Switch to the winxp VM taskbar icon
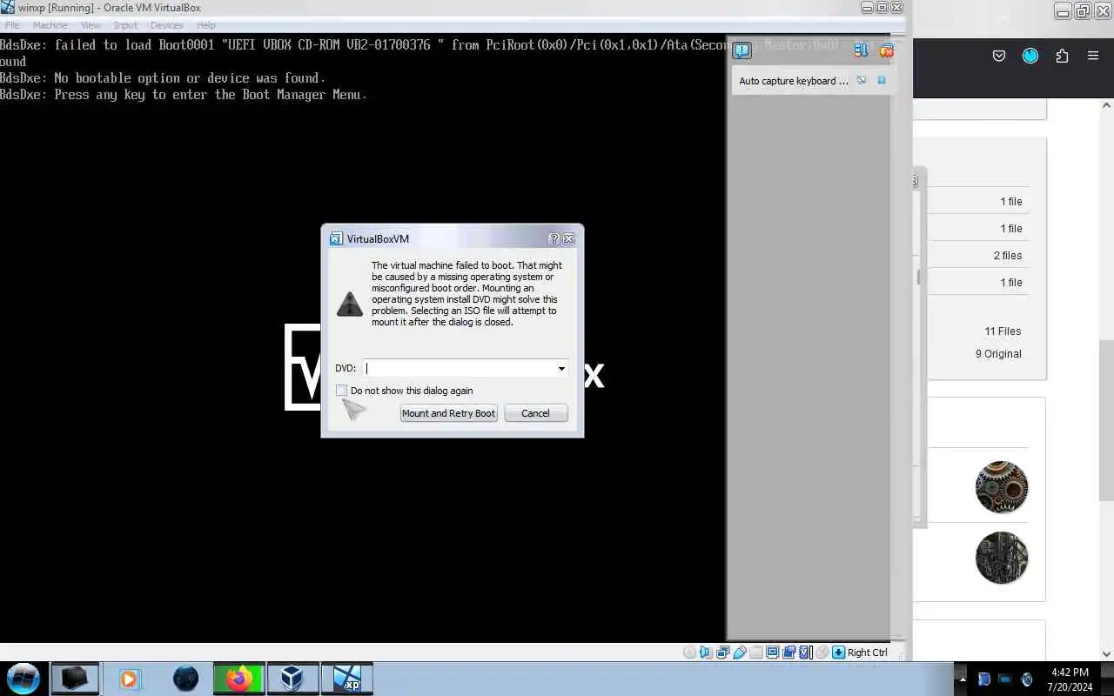 (x=347, y=679)
